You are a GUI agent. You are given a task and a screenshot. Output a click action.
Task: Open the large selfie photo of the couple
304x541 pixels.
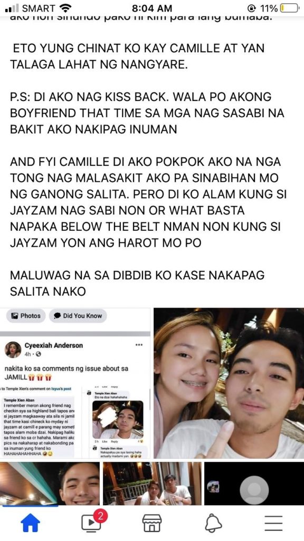pos(229,383)
